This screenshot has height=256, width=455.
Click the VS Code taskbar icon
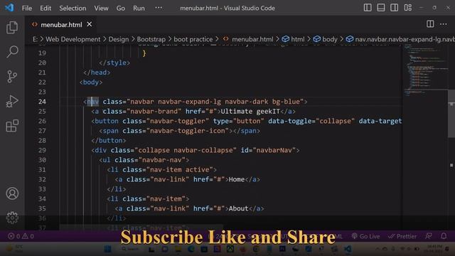pos(348,249)
